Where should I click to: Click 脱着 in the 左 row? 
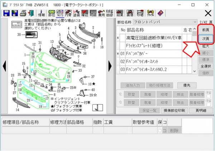148,95
